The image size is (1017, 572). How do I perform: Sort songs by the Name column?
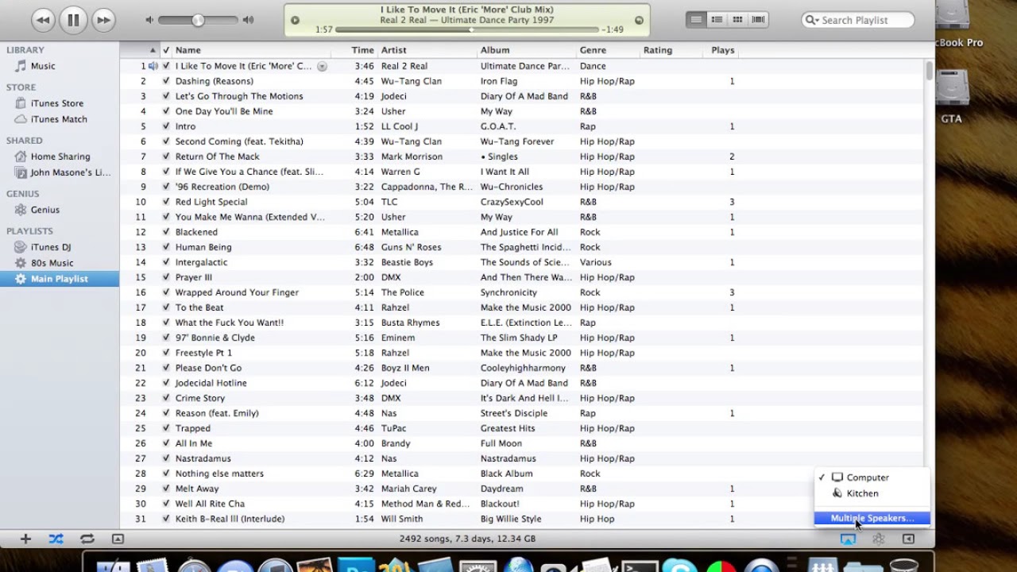188,50
